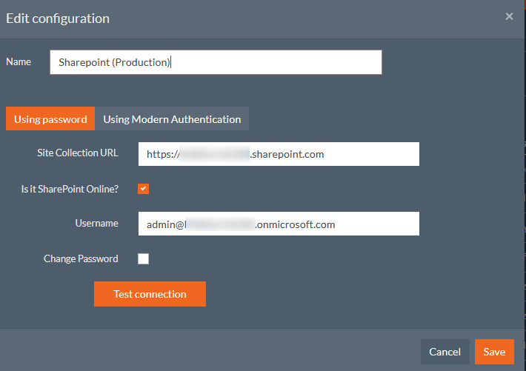Uncheck Is it SharePoint Online checkbox
The height and width of the screenshot is (371, 526).
143,189
